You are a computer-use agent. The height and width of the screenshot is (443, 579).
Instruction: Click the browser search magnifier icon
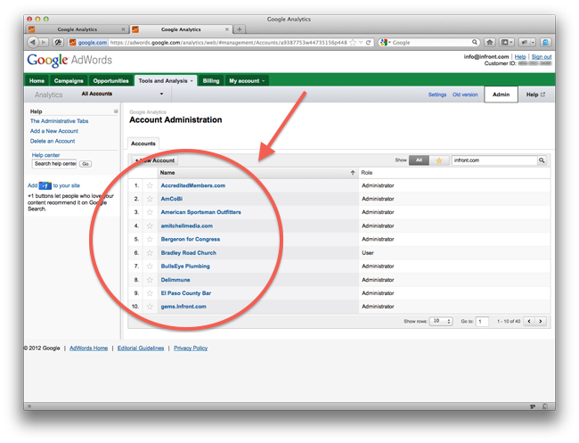(x=475, y=42)
